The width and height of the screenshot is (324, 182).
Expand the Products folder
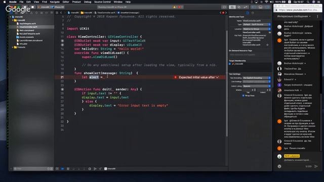(x=13, y=47)
